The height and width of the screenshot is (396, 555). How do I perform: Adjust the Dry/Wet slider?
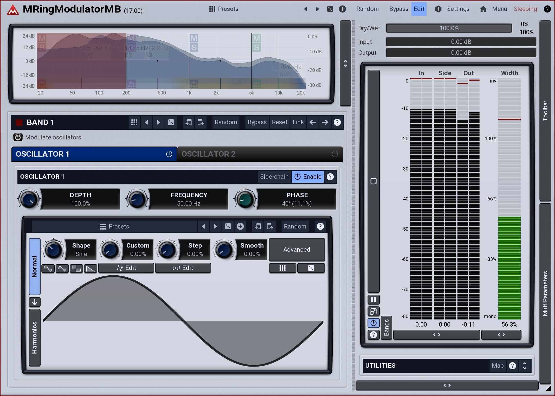coord(449,28)
